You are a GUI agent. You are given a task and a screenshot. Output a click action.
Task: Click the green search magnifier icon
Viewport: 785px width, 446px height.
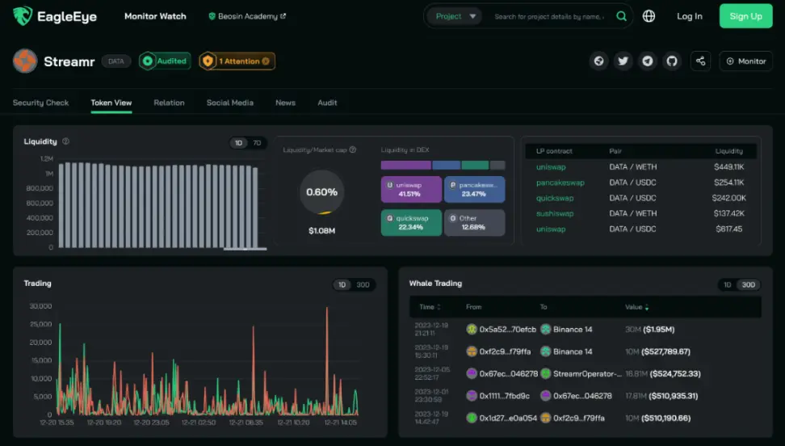621,16
